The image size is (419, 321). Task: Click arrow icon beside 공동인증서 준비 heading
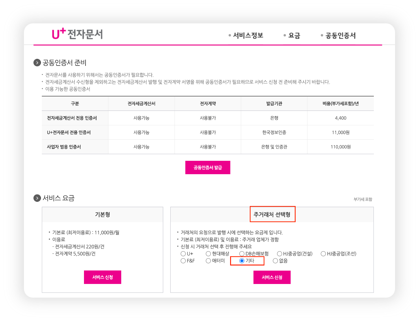[37, 63]
